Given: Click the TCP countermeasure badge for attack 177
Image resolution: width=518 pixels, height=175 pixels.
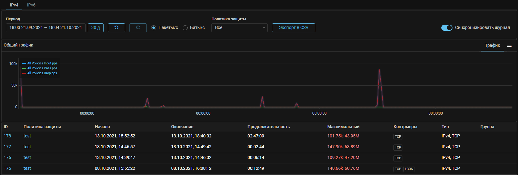Looking at the screenshot, I should (x=398, y=147).
